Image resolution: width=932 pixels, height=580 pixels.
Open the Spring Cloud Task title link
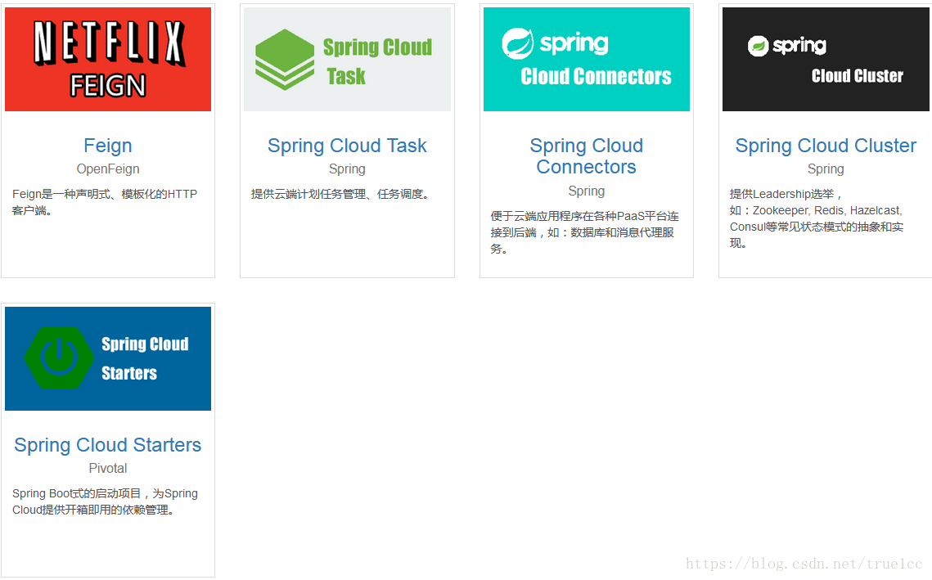pyautogui.click(x=347, y=146)
